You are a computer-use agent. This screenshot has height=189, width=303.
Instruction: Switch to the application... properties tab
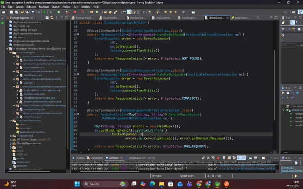click(x=241, y=18)
